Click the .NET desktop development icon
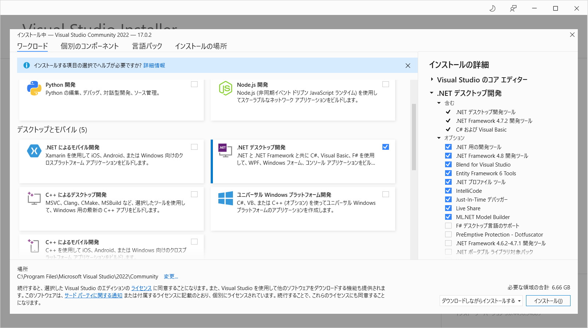The width and height of the screenshot is (588, 328). pyautogui.click(x=225, y=151)
